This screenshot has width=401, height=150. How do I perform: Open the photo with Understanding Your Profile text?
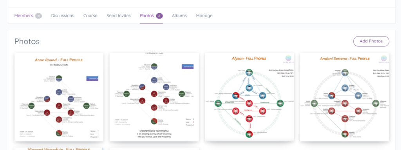(x=154, y=97)
